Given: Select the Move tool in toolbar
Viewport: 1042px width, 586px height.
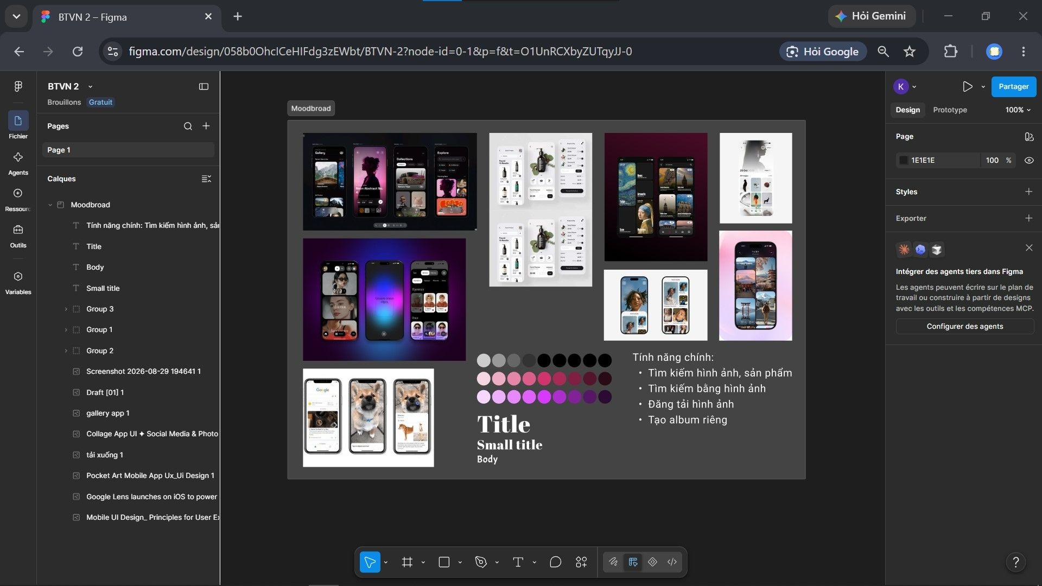Looking at the screenshot, I should tap(370, 562).
